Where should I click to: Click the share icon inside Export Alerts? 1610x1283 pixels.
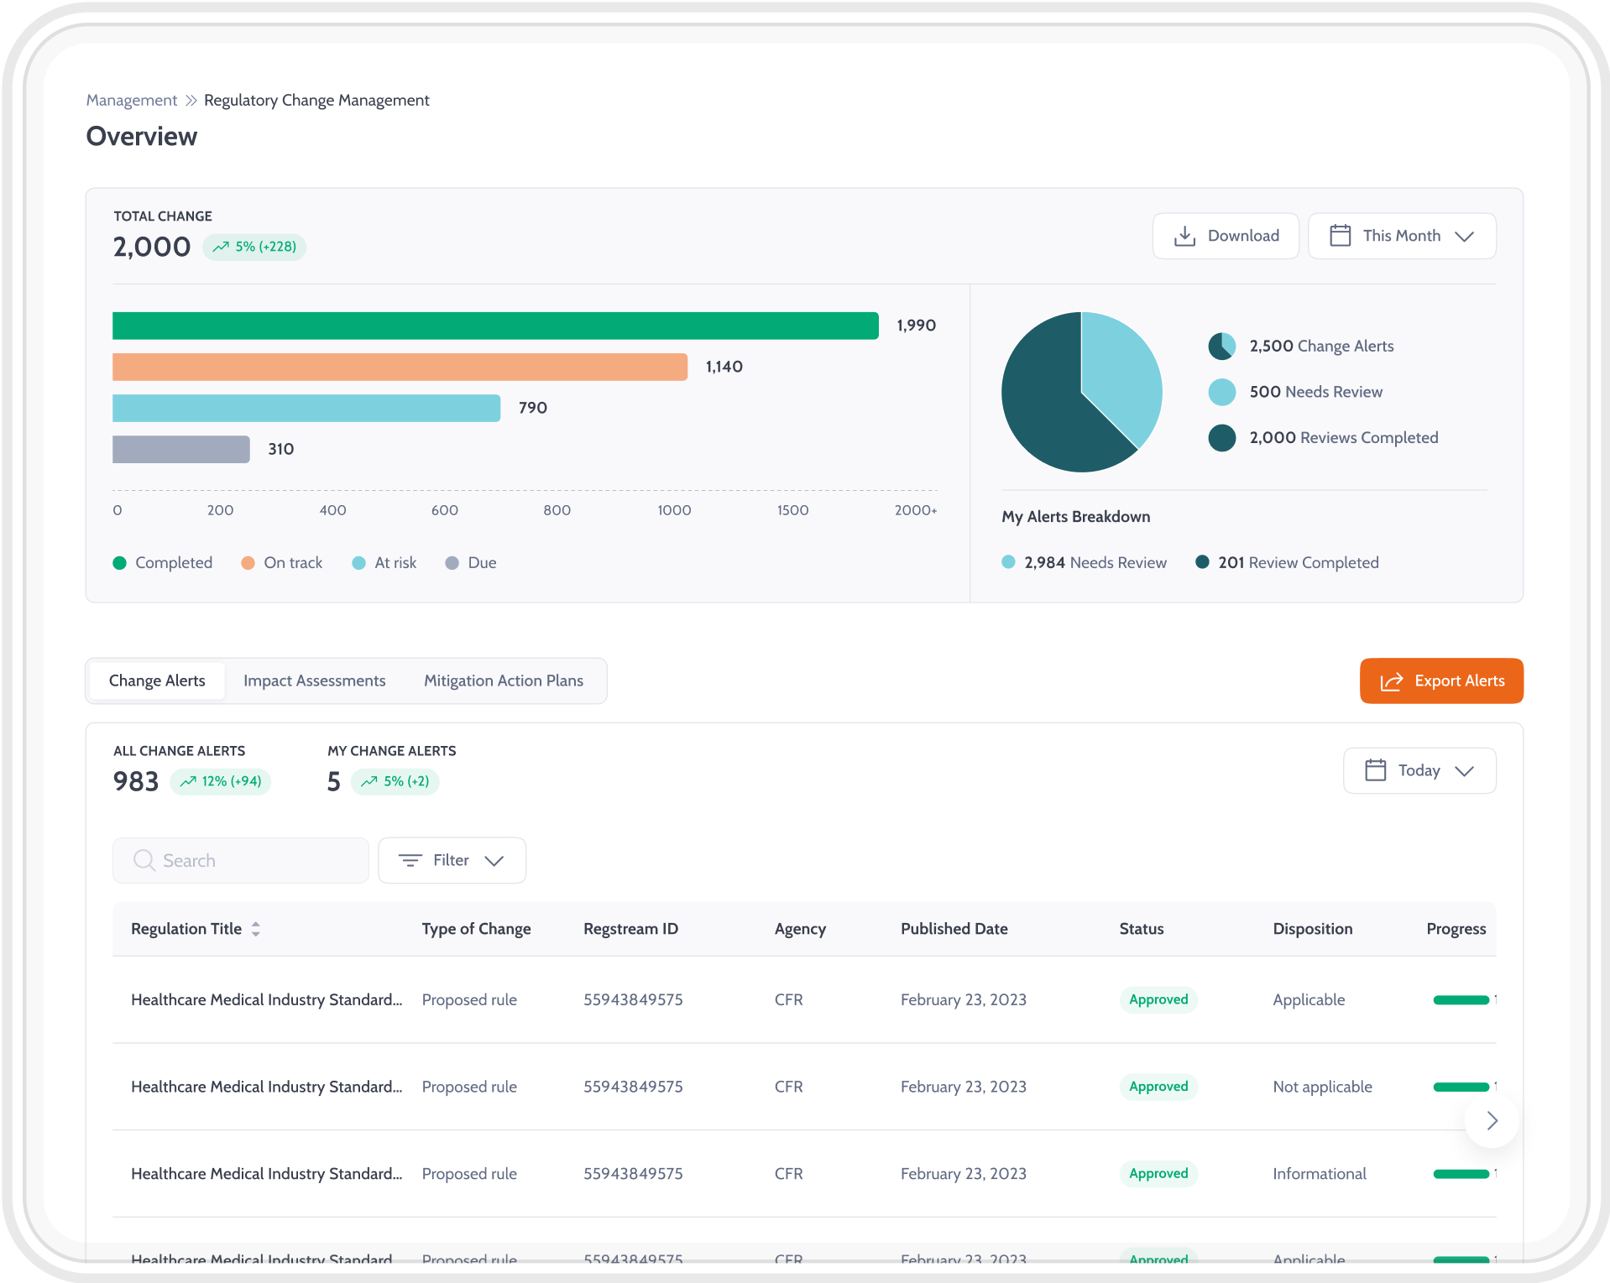1393,681
